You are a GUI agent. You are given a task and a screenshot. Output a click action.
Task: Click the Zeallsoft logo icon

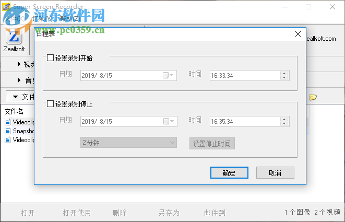(14, 37)
